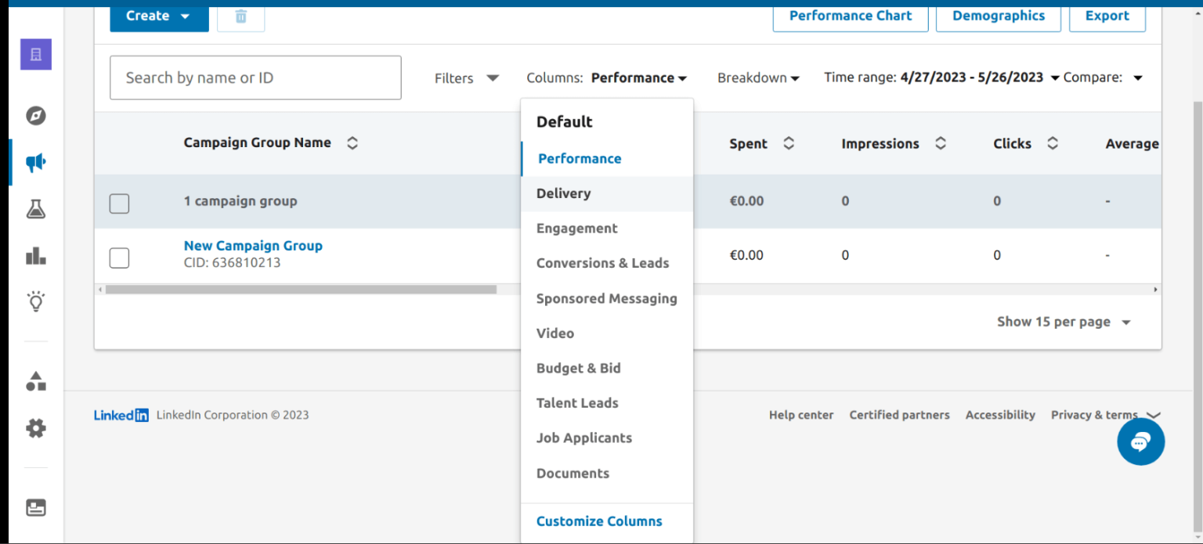Image resolution: width=1203 pixels, height=544 pixels.
Task: Click the Export button
Action: [x=1107, y=16]
